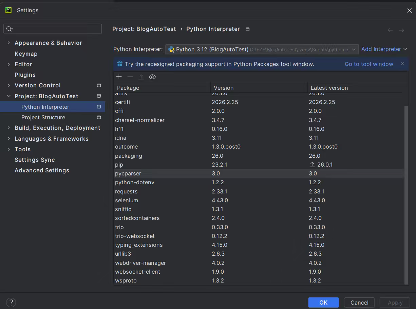The width and height of the screenshot is (416, 309).
Task: Select the urllib3 package row
Action: click(259, 254)
